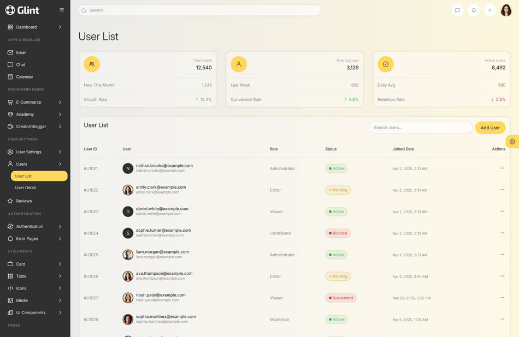This screenshot has height=337, width=519.
Task: Focus the Search users input field
Action: (421, 128)
